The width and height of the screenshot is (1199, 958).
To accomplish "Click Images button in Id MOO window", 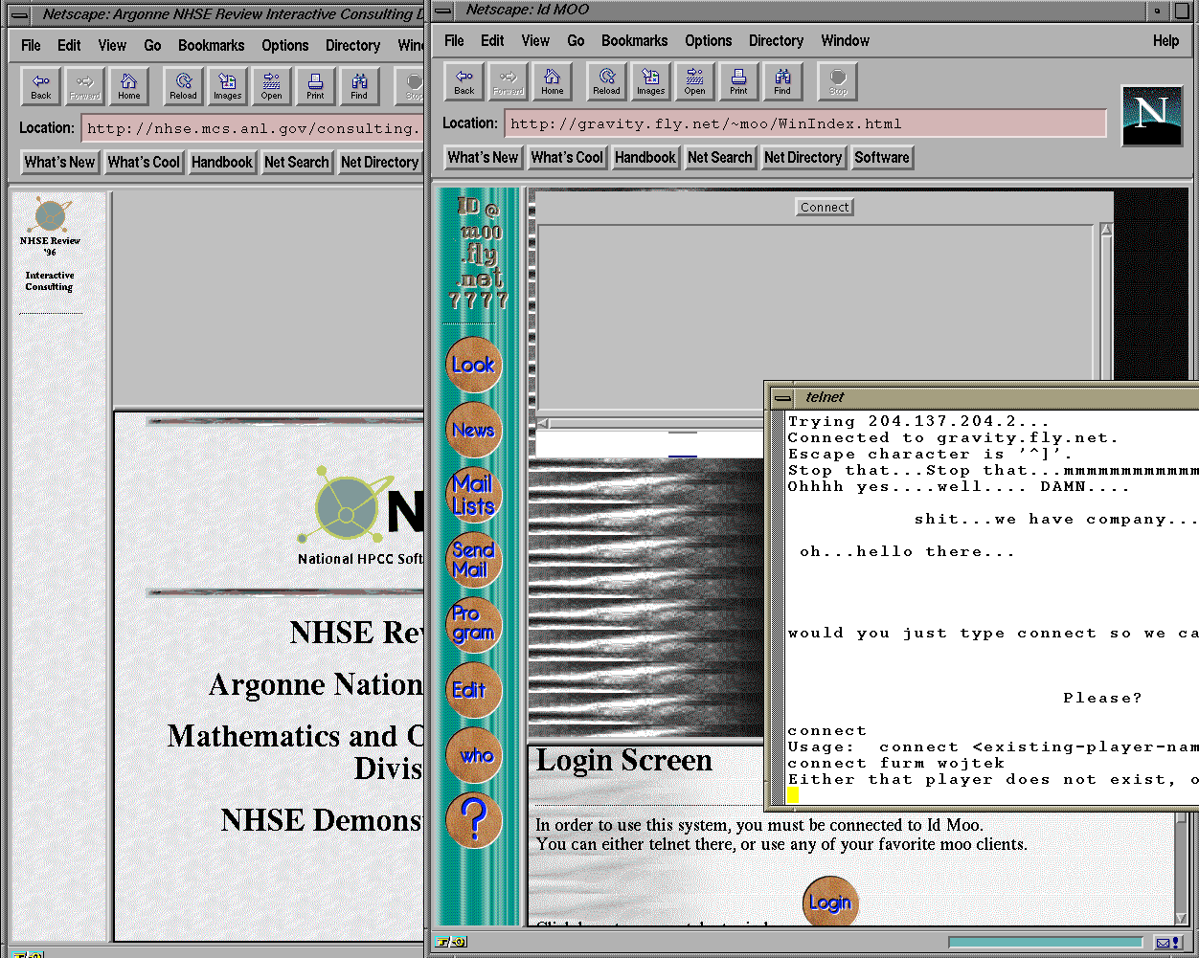I will [x=650, y=81].
